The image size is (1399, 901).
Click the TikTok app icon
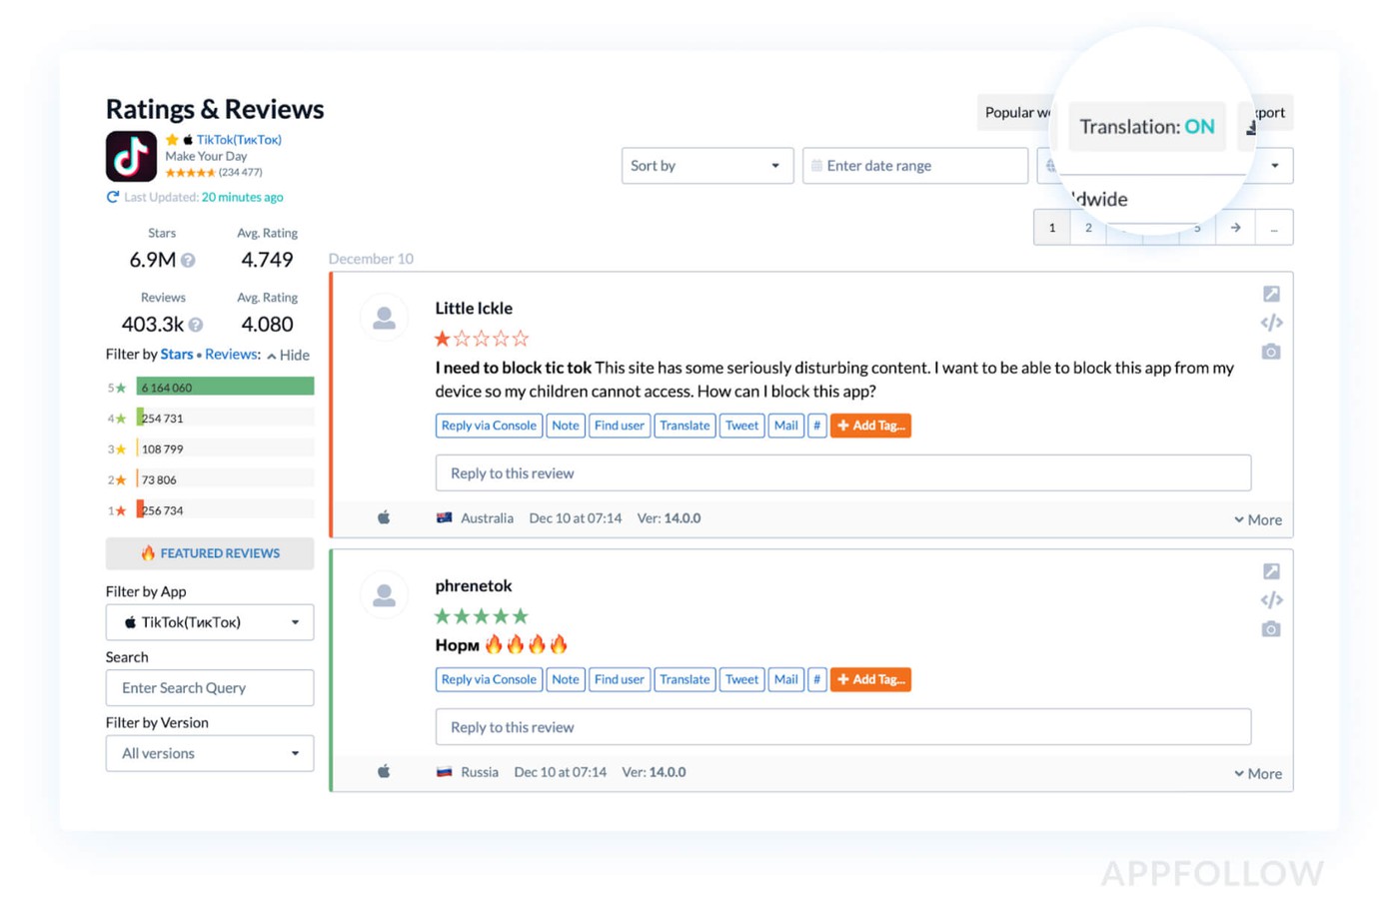[x=131, y=156]
